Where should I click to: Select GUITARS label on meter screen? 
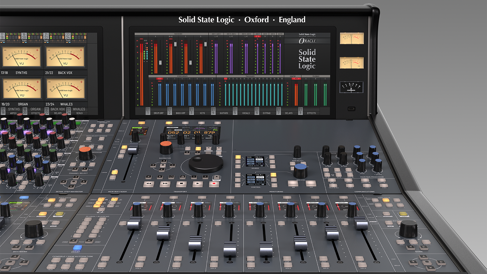pos(224,113)
